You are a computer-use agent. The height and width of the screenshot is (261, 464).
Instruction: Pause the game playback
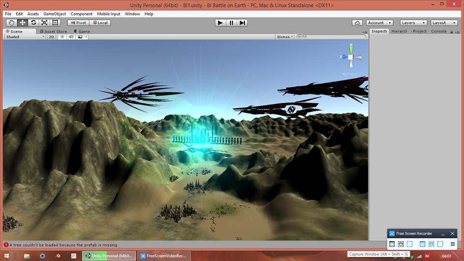point(232,23)
